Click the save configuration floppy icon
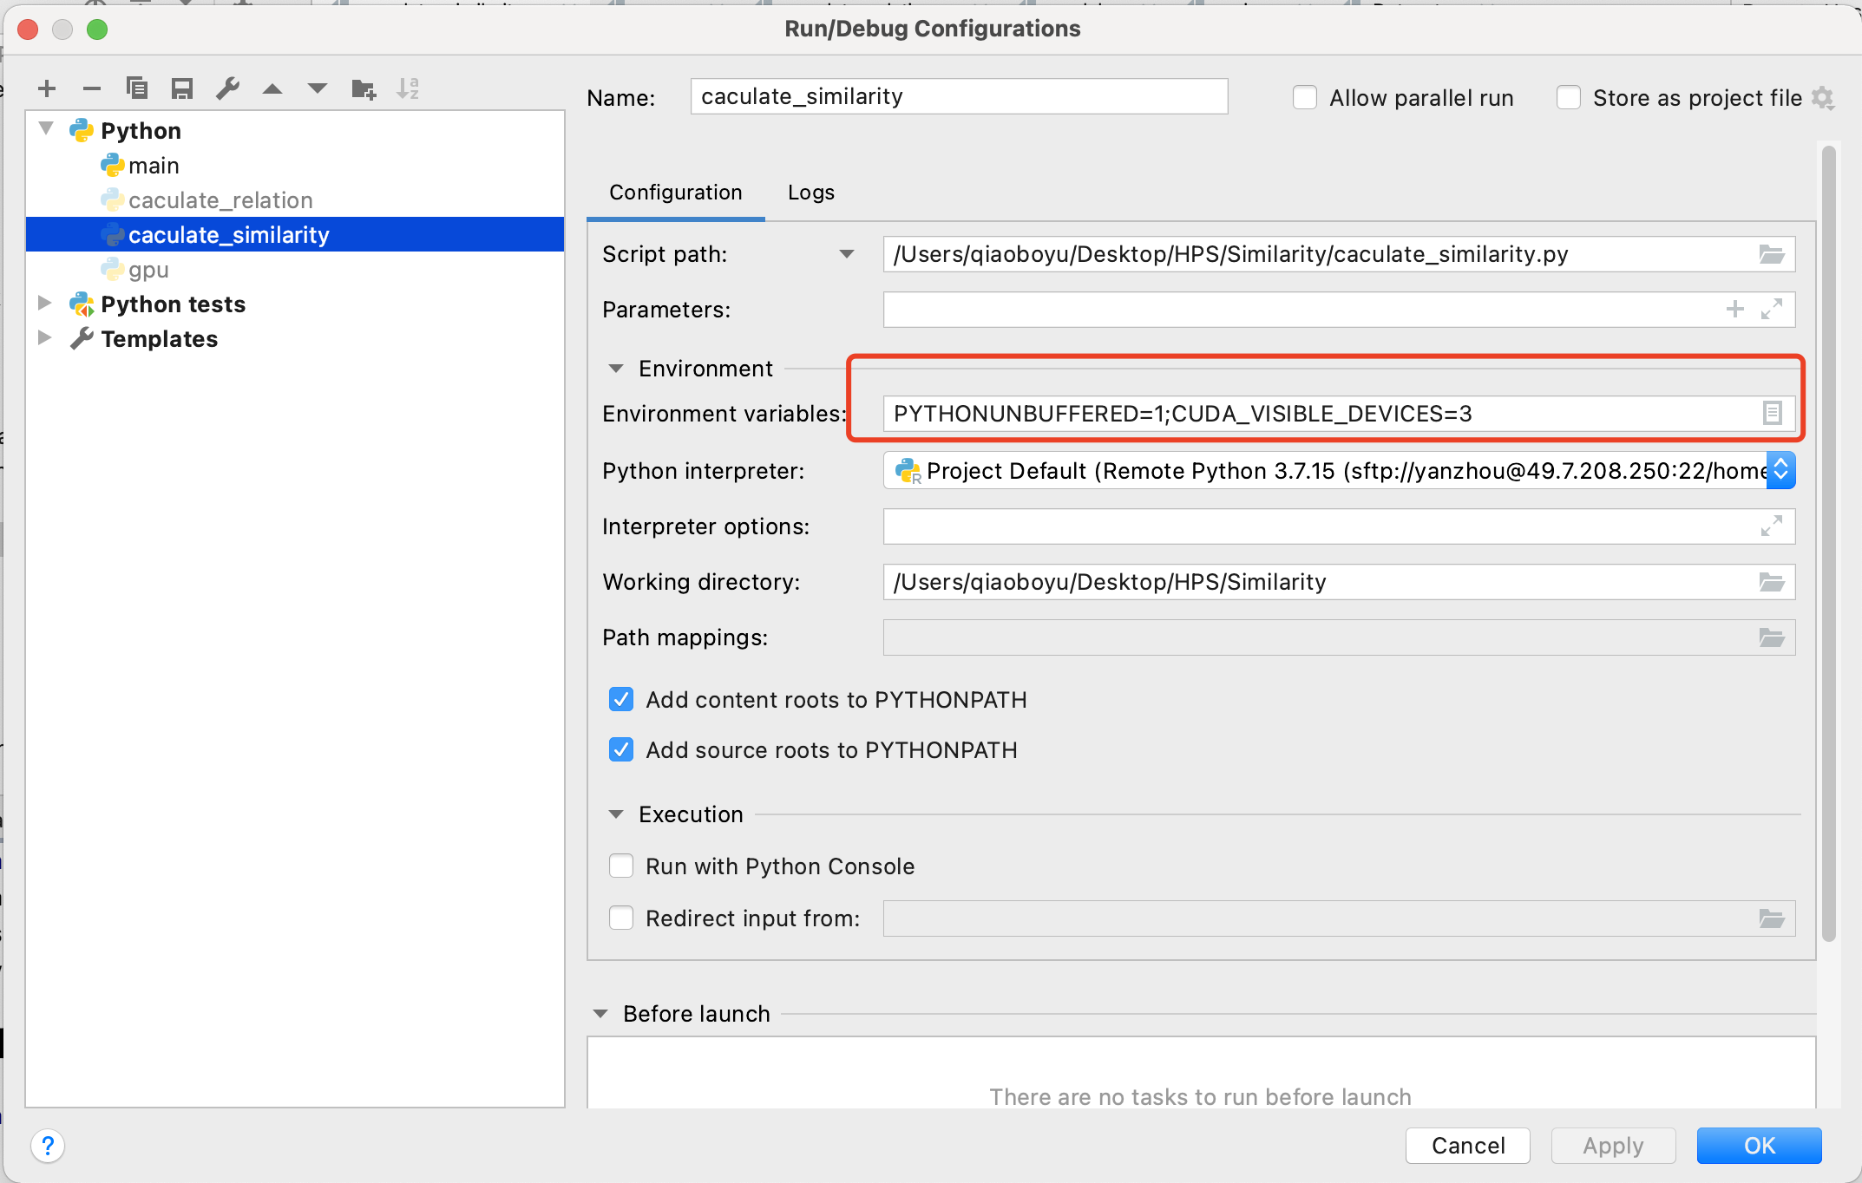Image resolution: width=1862 pixels, height=1183 pixels. [182, 88]
